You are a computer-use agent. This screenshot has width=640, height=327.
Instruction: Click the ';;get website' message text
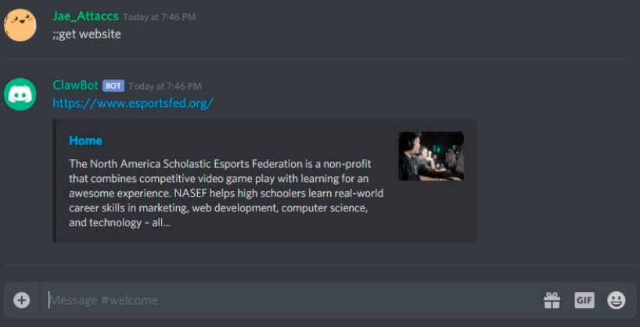87,34
